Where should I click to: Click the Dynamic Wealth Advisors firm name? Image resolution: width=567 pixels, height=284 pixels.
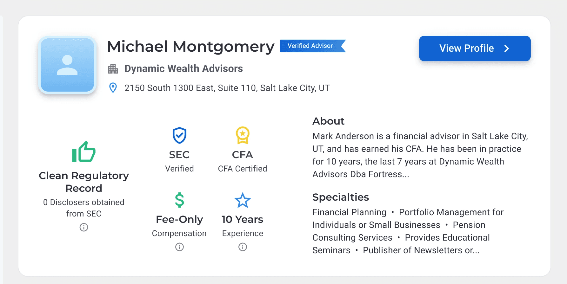pos(183,69)
